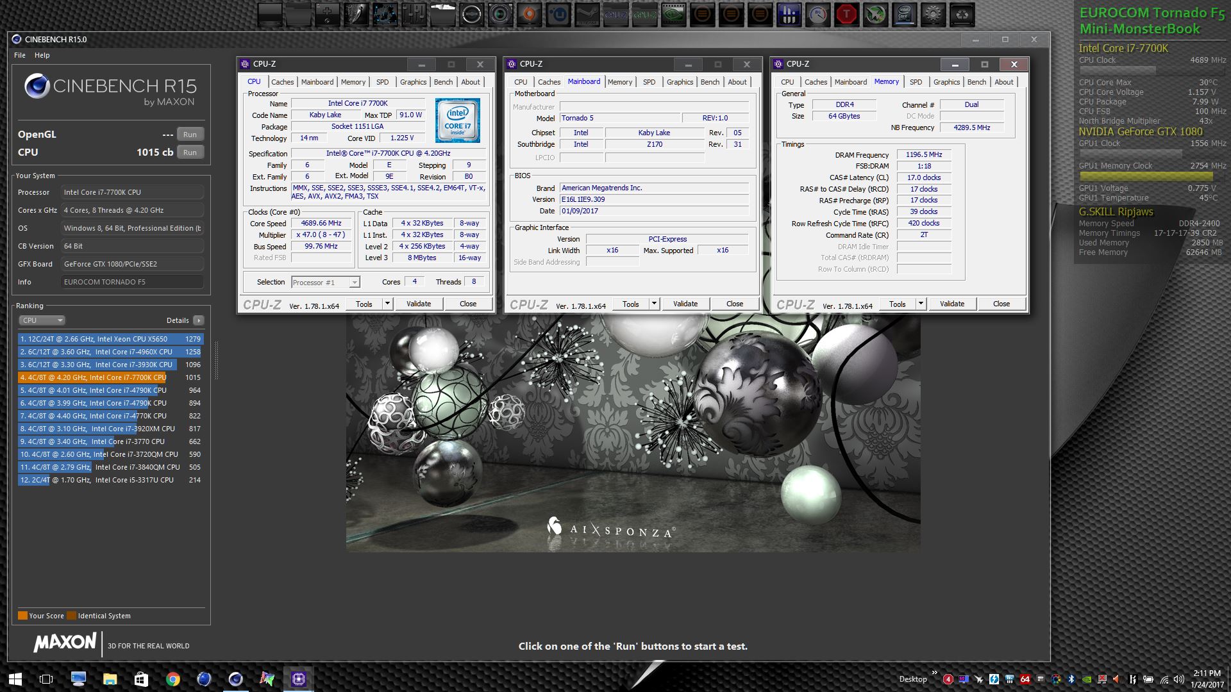Open Bench tab in first CPU-Z window
Viewport: 1231px width, 692px height.
[443, 82]
